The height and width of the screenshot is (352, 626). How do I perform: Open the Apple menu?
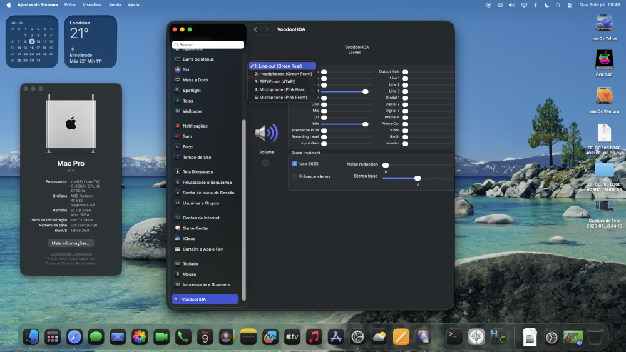point(9,5)
